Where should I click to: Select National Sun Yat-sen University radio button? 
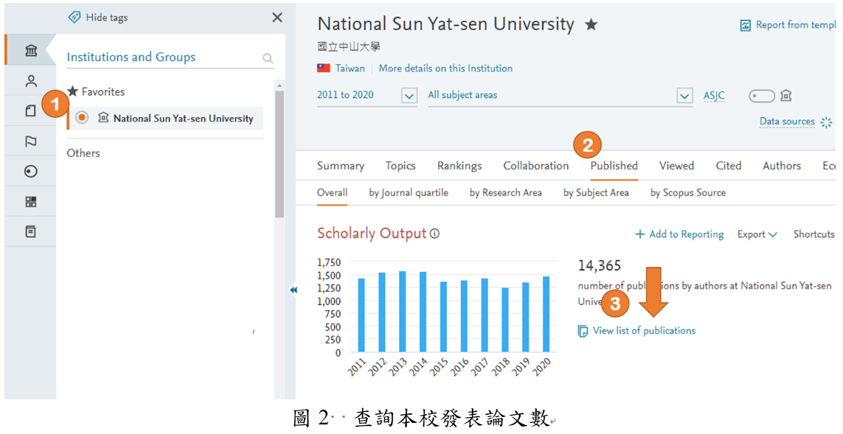point(83,118)
